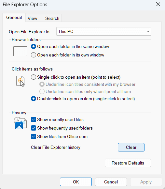Confirm changes with the OK button
The height and width of the screenshot is (189, 165).
coord(76,182)
